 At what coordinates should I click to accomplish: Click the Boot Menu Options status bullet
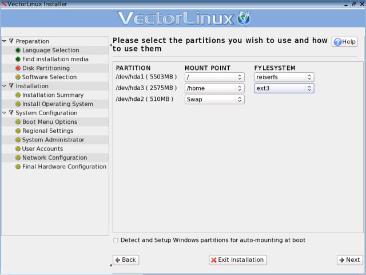(18, 122)
